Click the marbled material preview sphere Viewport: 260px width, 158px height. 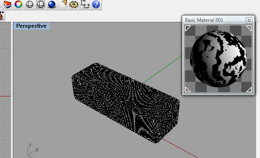[218, 59]
